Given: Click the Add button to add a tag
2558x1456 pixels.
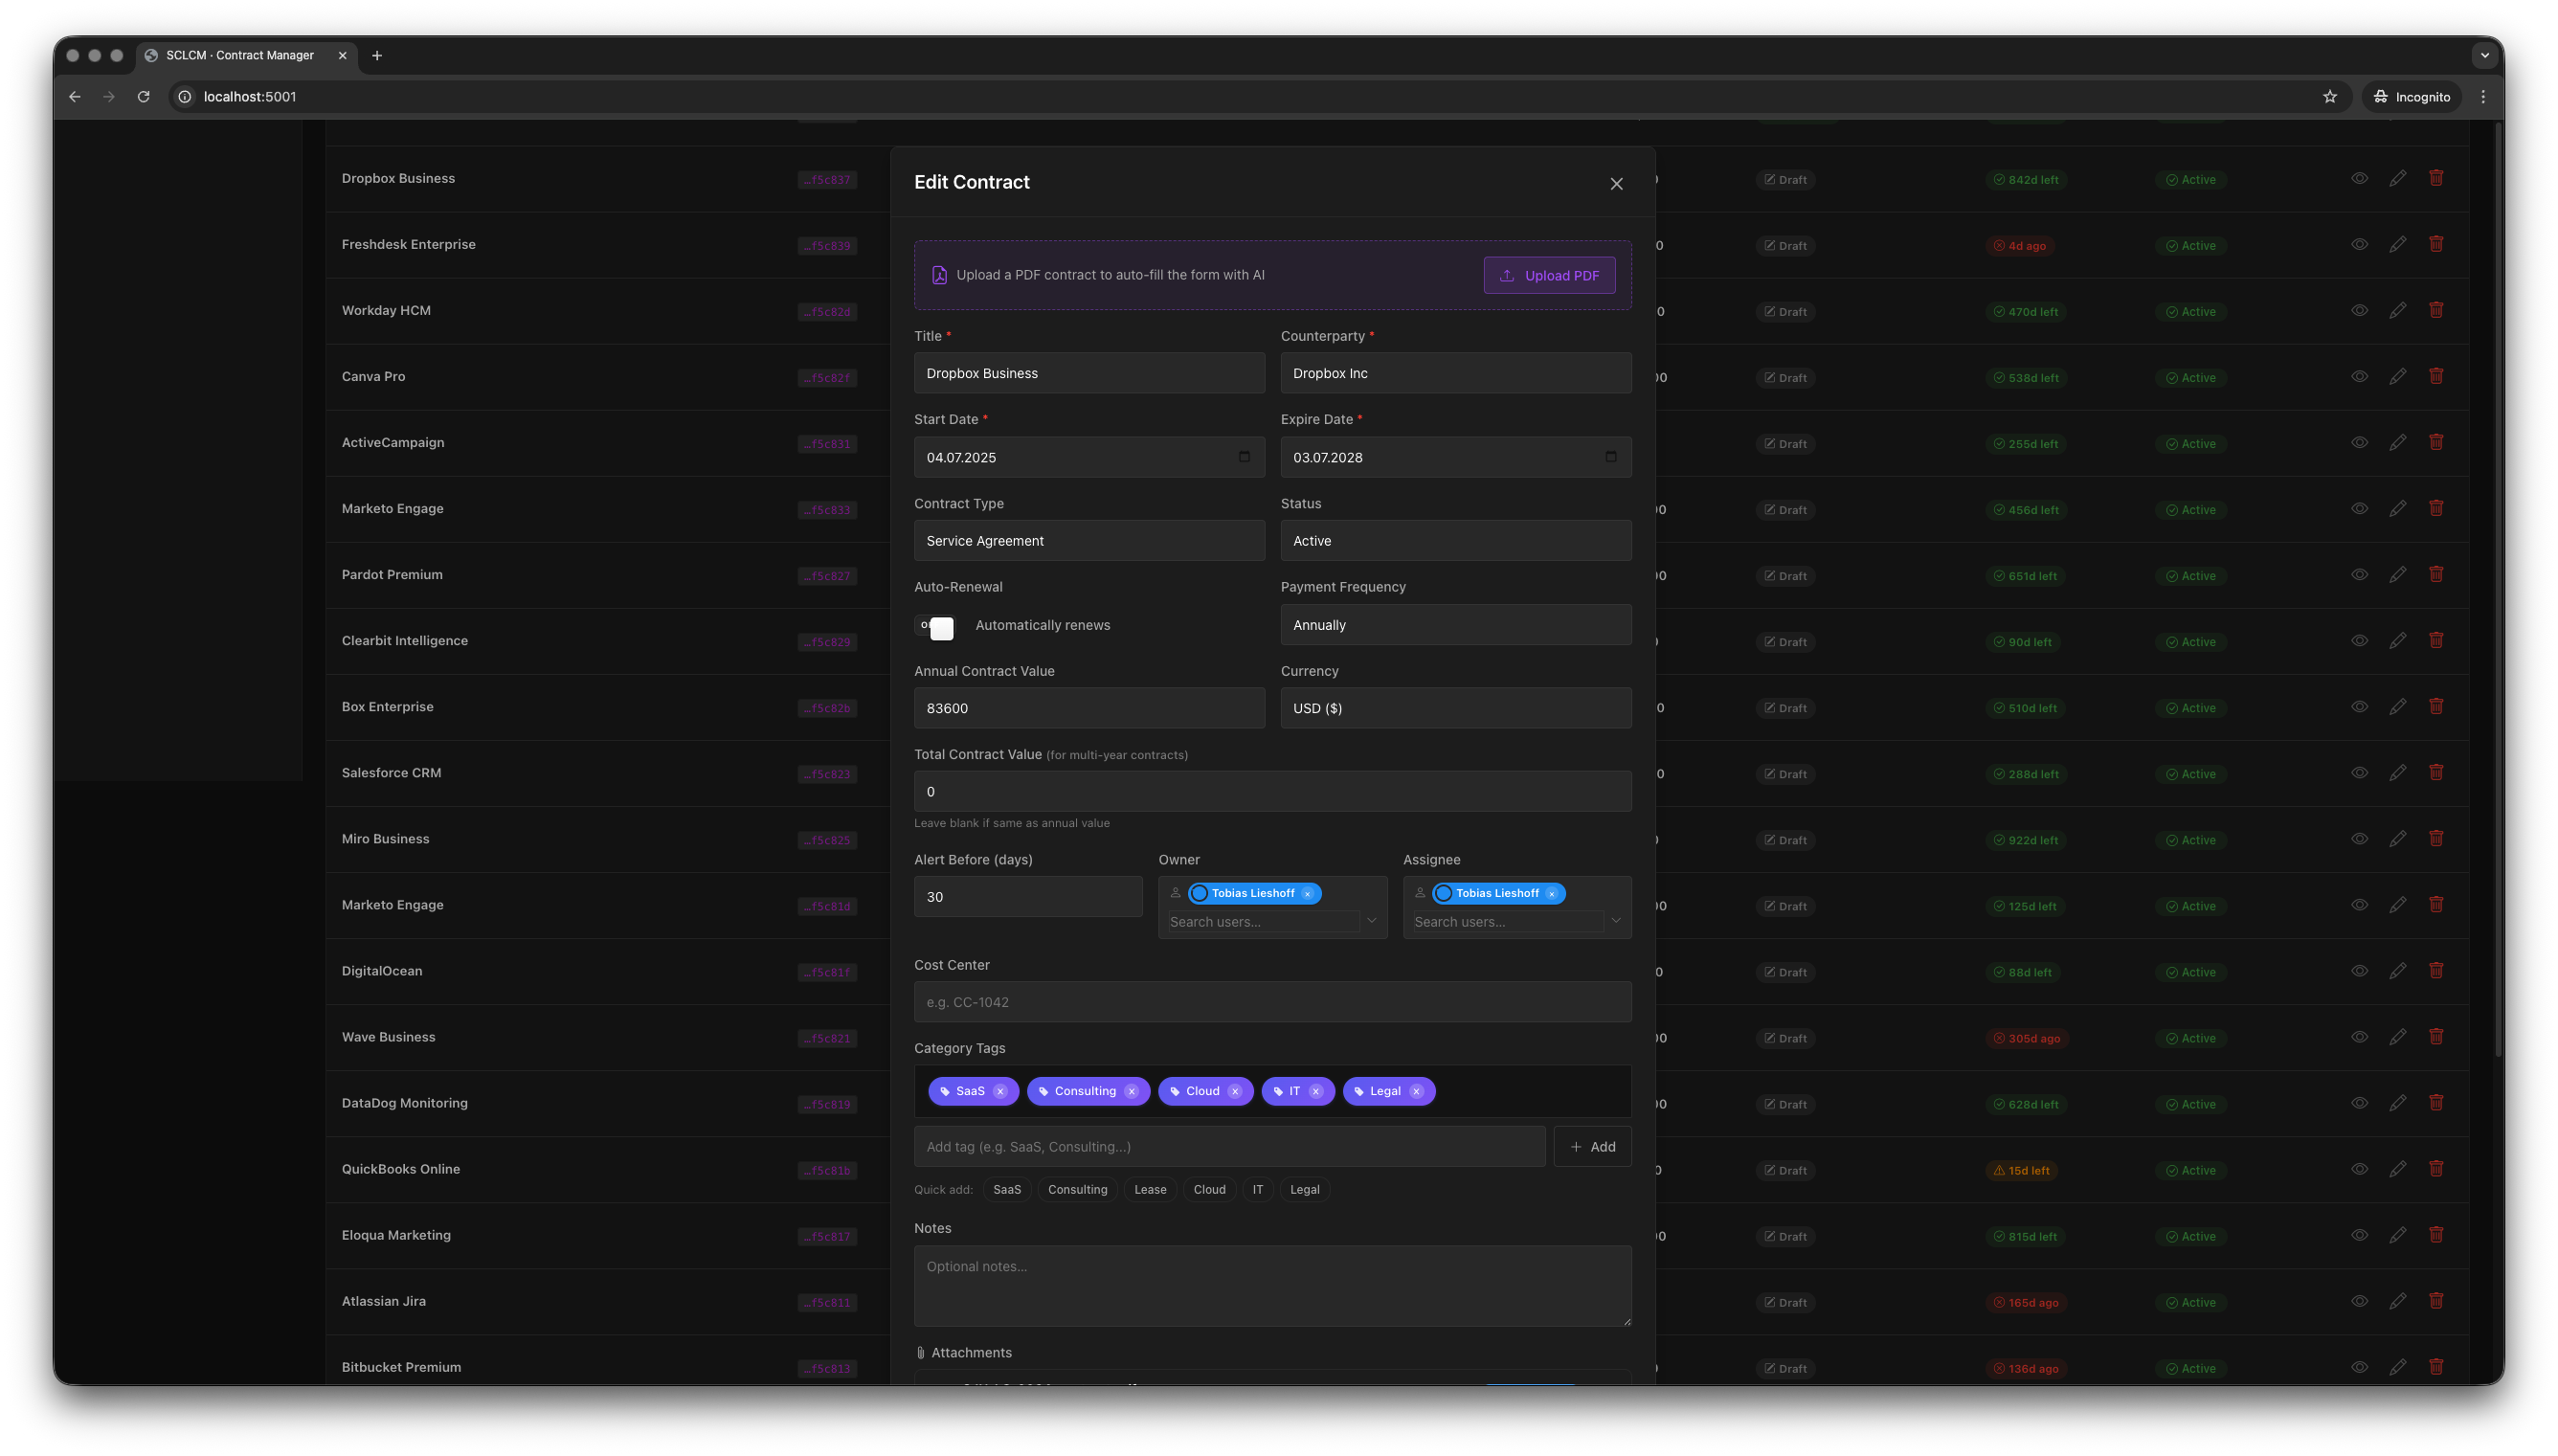Looking at the screenshot, I should (1592, 1146).
